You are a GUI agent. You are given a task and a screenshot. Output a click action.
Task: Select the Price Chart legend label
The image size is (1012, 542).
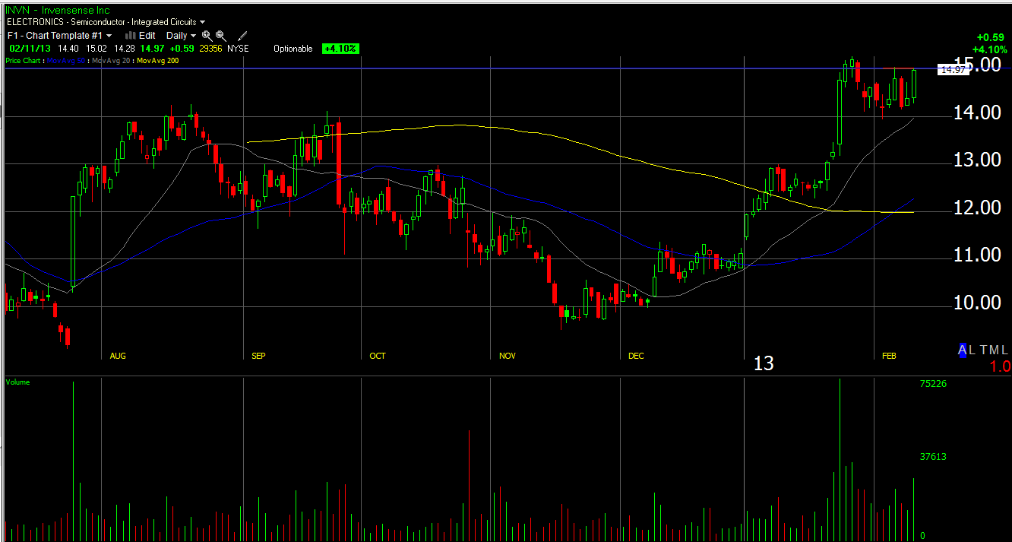pos(23,60)
